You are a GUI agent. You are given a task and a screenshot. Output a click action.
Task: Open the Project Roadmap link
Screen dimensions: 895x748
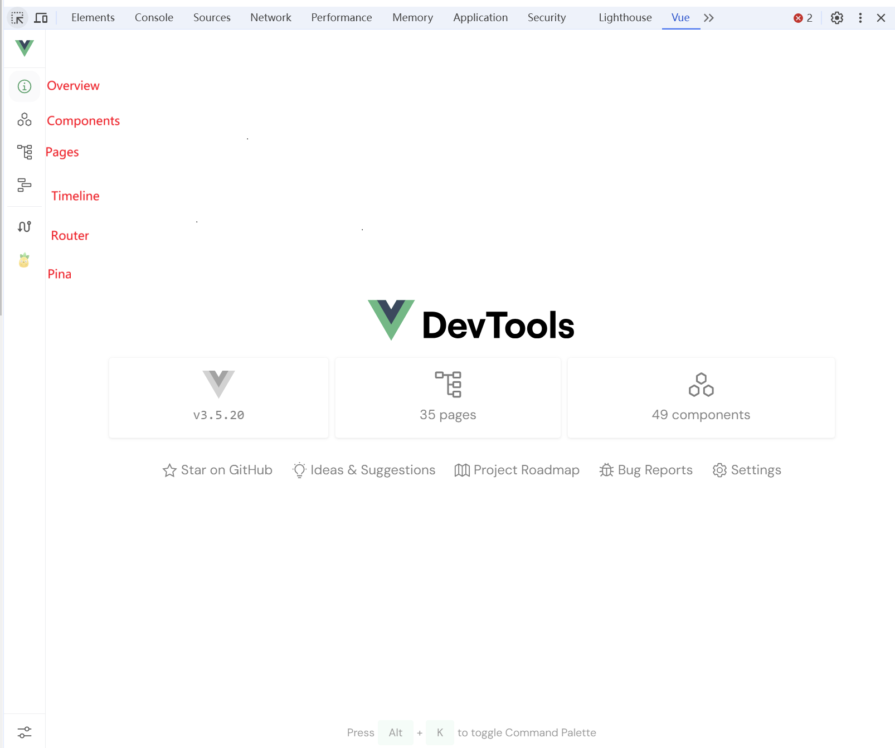(517, 470)
